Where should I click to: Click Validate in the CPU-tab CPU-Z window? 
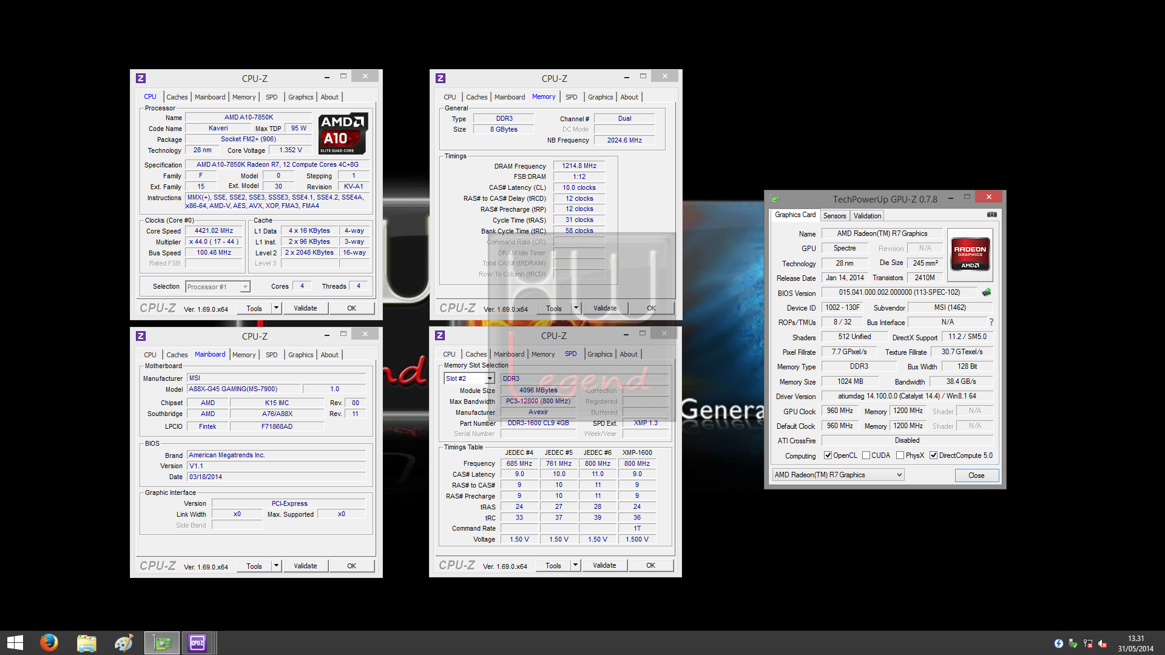305,308
